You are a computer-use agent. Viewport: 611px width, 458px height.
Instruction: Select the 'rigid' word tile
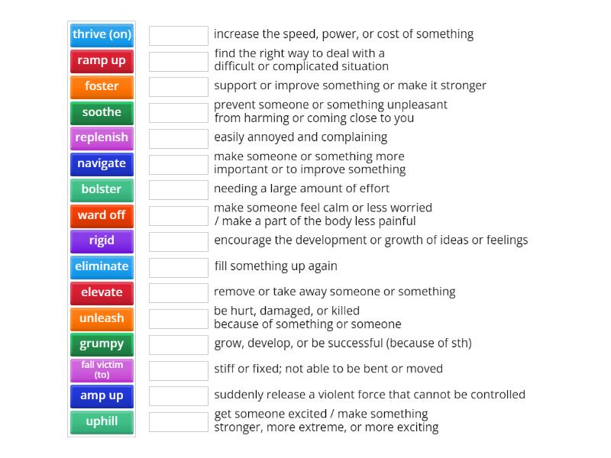(x=102, y=241)
